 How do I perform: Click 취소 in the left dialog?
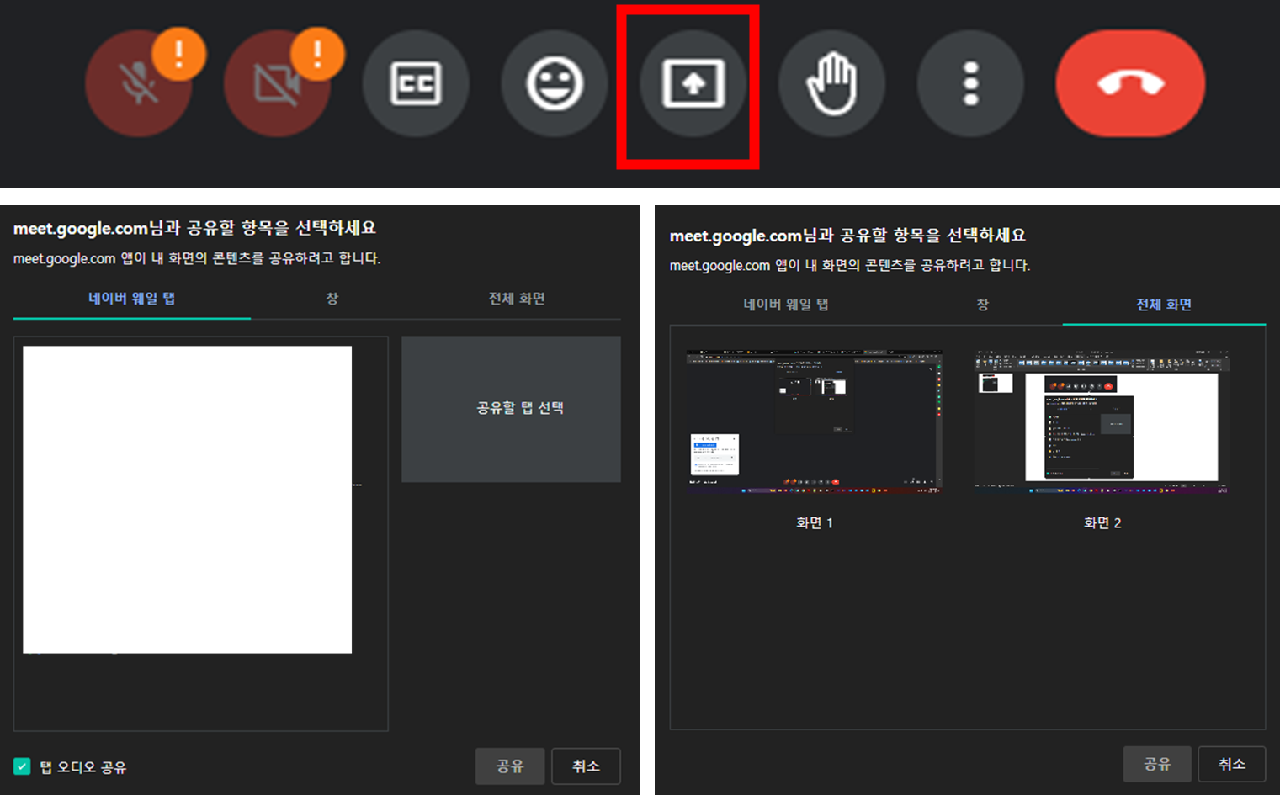click(586, 766)
